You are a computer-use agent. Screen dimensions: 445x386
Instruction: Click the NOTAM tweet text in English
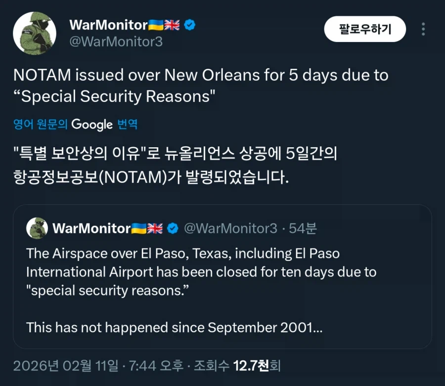click(198, 86)
